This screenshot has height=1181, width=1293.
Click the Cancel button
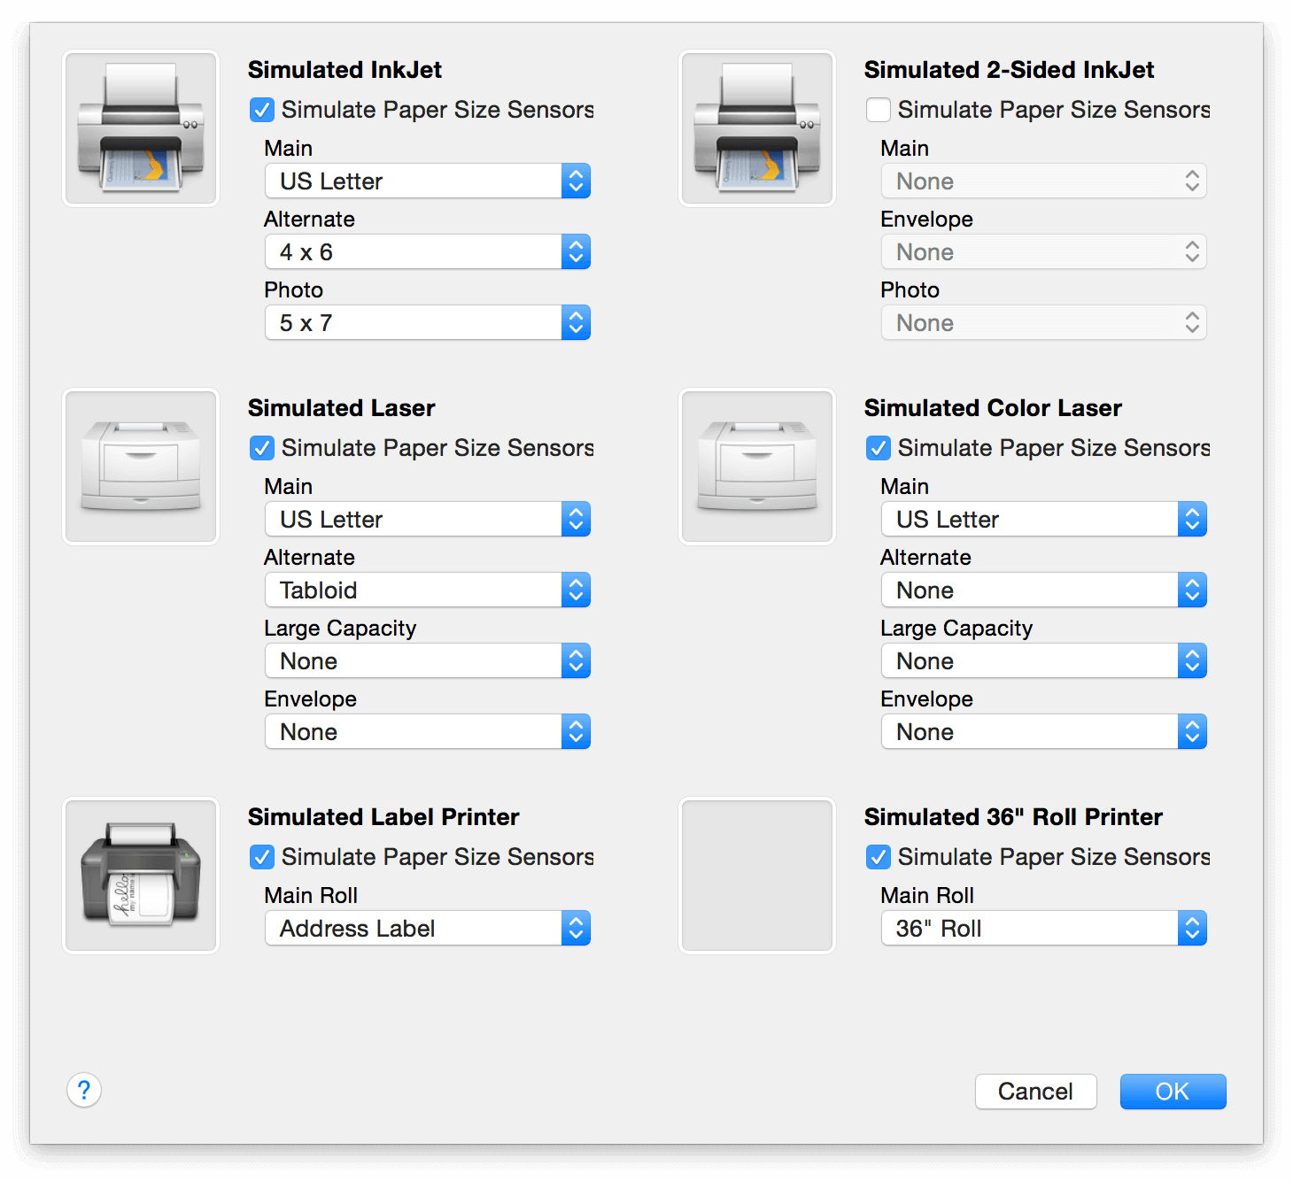tap(1035, 1092)
